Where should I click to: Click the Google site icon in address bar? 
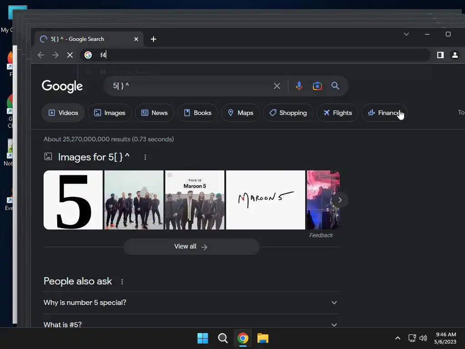88,55
